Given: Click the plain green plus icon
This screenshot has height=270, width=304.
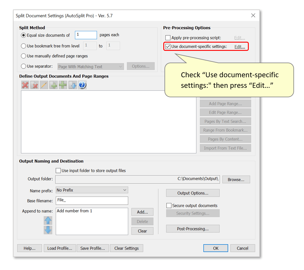Looking at the screenshot, I should 63,85.
